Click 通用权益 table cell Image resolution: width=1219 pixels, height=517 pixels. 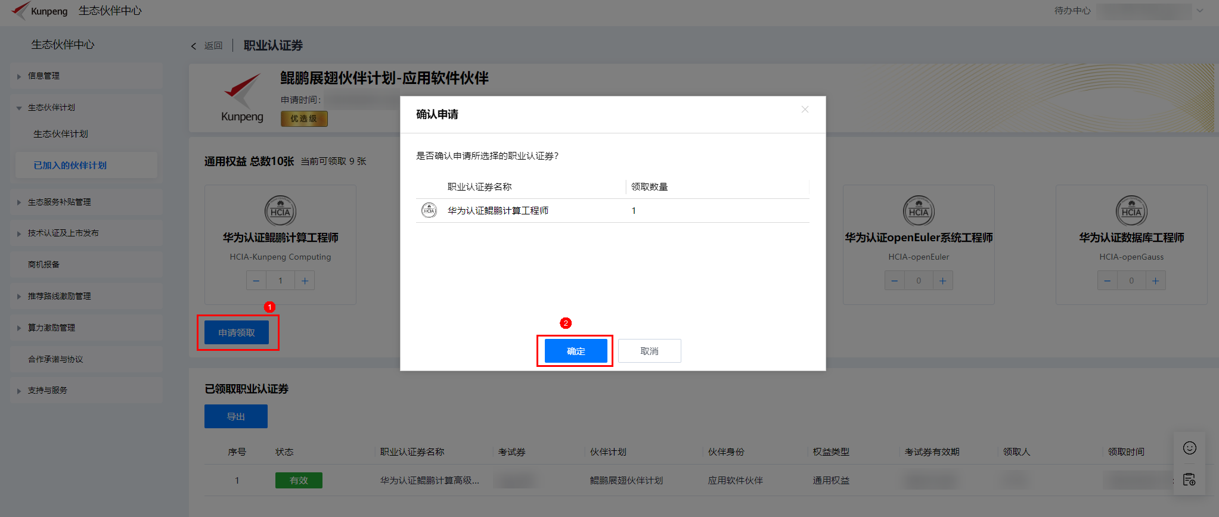tap(832, 480)
